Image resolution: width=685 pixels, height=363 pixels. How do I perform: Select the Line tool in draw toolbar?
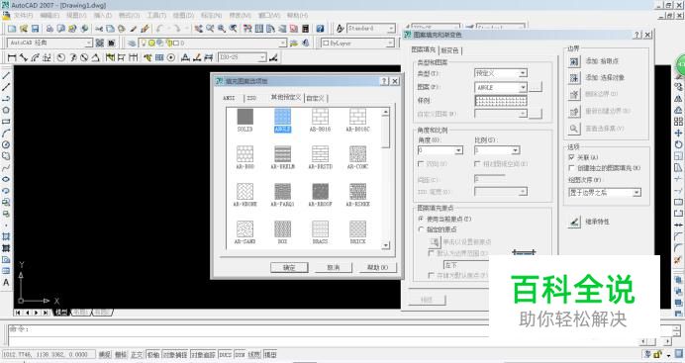[6, 75]
